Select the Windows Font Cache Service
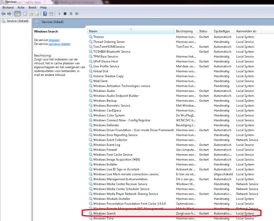This screenshot has height=221, width=274. coord(174,155)
